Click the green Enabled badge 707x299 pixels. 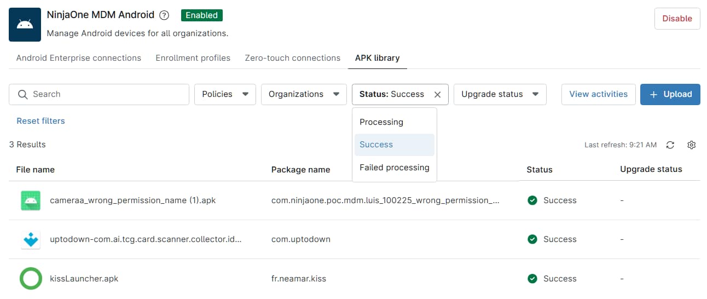click(x=201, y=15)
